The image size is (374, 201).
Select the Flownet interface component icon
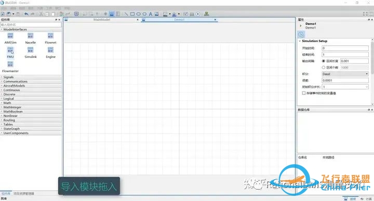[x=50, y=36]
